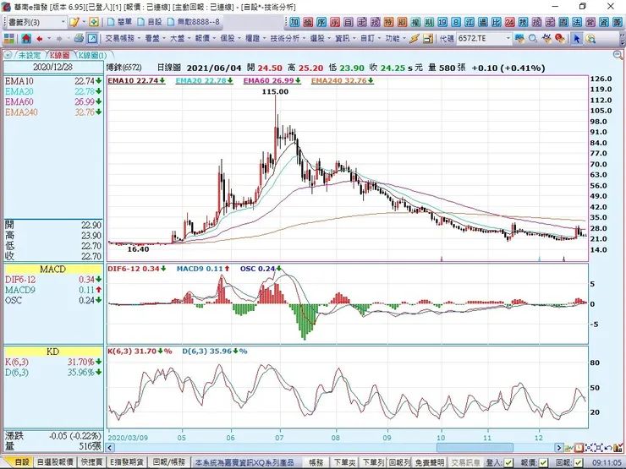The image size is (626, 469).
Task: Click the blue 19 quick toolbar icon
Action: click(442, 22)
